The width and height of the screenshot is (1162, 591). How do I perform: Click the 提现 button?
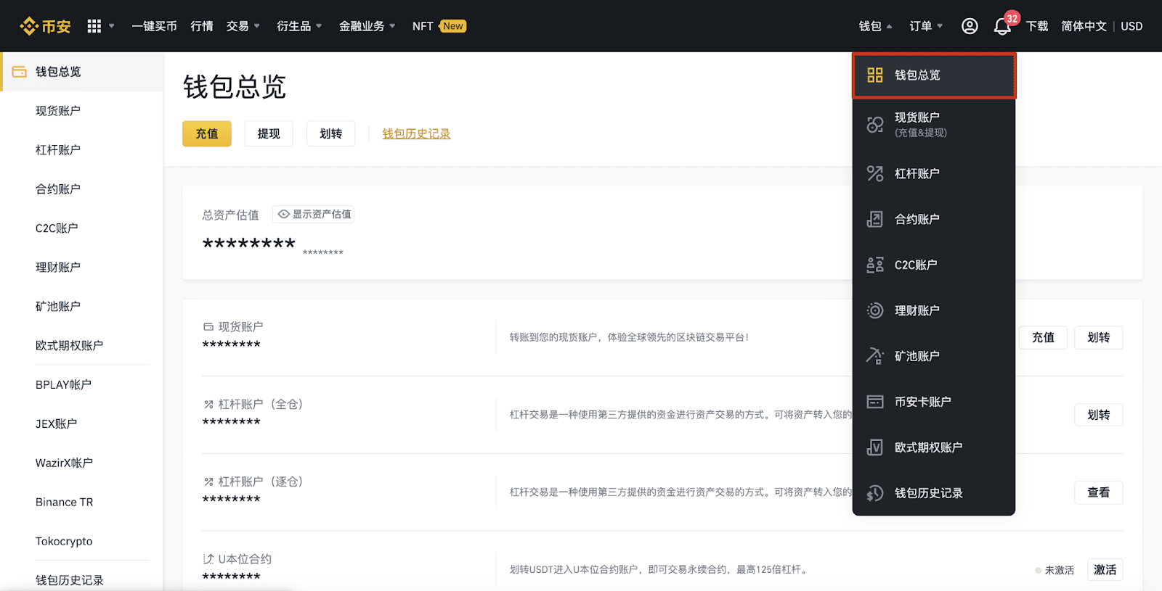pyautogui.click(x=269, y=133)
